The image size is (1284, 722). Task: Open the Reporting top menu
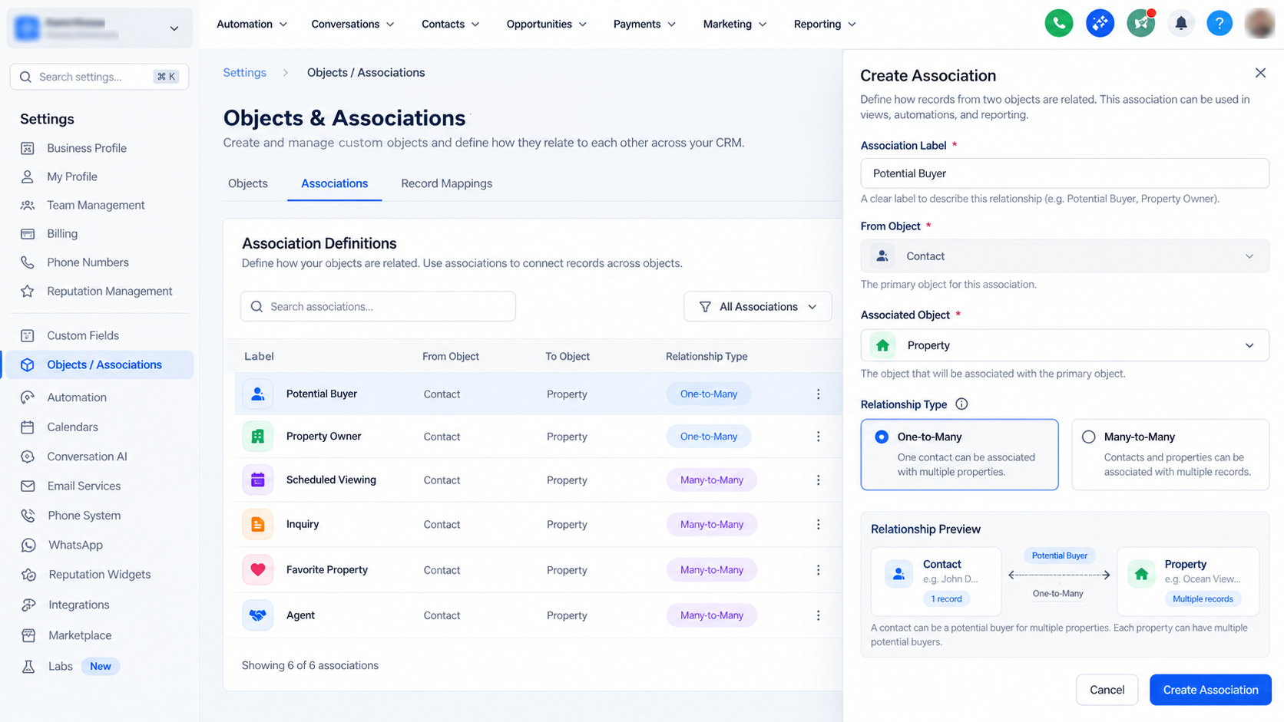(825, 25)
